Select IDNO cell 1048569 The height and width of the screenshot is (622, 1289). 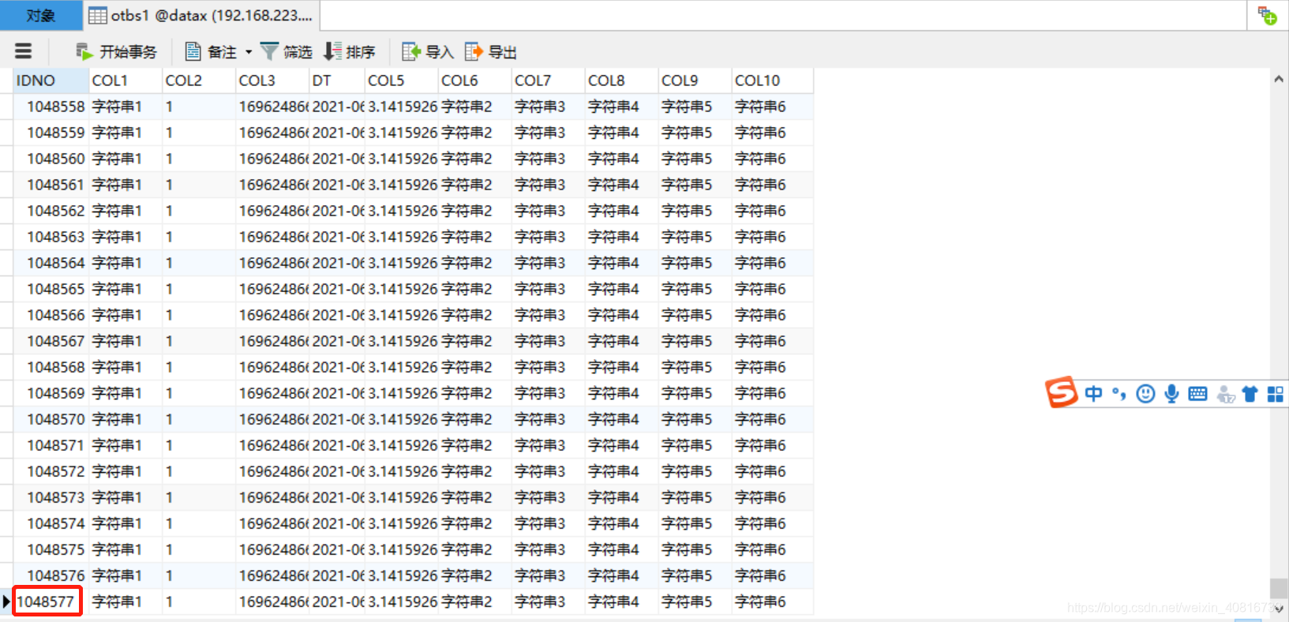click(51, 393)
